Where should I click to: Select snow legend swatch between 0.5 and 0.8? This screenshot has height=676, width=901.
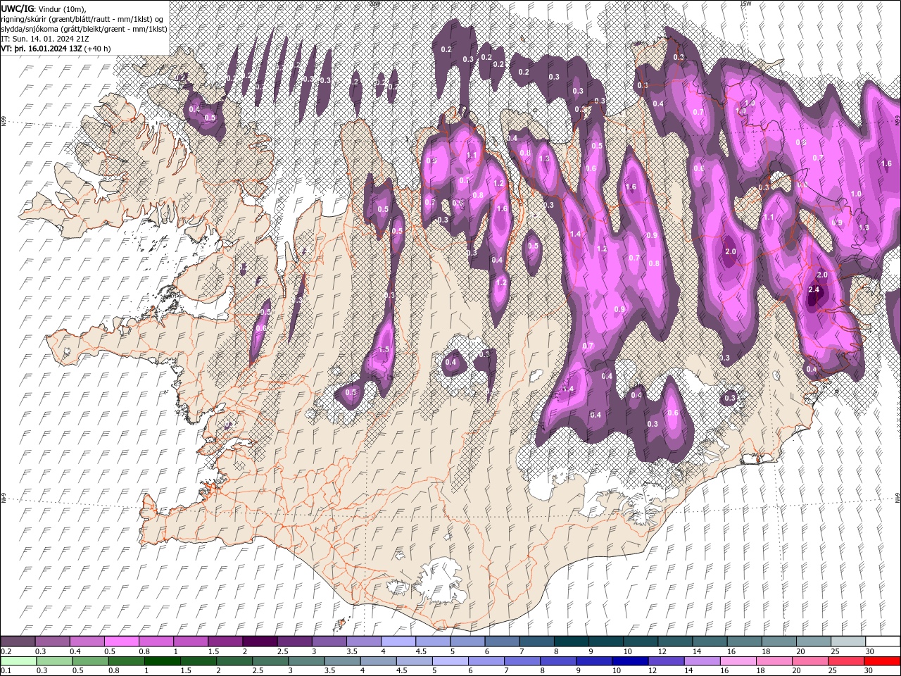(121, 641)
